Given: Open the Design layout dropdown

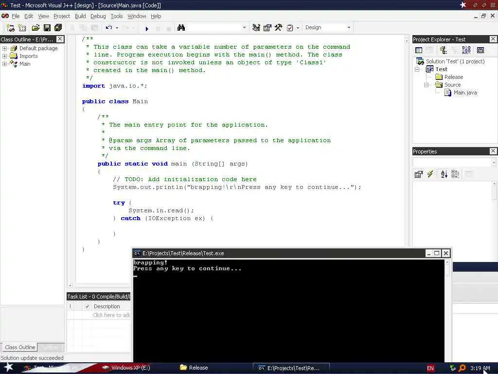Looking at the screenshot, I should coord(349,28).
